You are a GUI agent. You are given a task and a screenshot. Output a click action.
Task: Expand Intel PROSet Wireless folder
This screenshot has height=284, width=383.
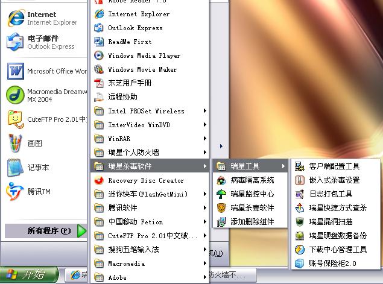point(150,111)
